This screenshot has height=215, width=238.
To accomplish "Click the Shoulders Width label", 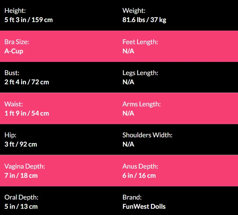I will [147, 135].
